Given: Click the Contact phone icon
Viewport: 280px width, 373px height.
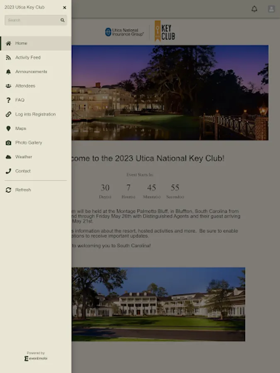Looking at the screenshot, I should click(x=8, y=171).
